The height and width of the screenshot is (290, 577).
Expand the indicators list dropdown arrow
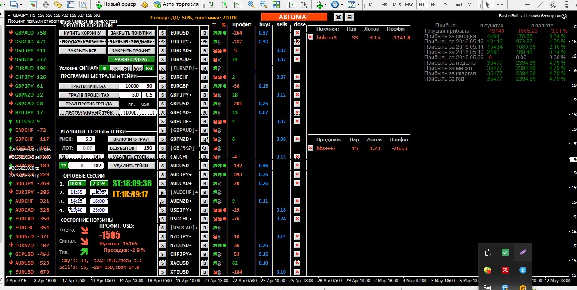coord(326,4)
